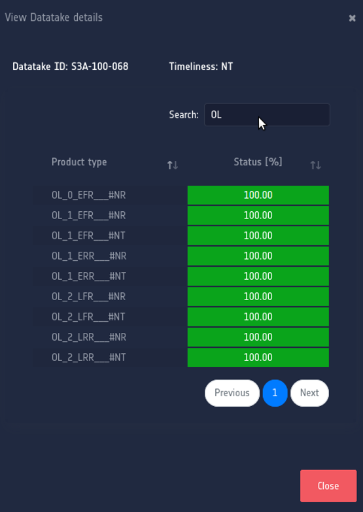Image resolution: width=363 pixels, height=512 pixels.
Task: Select the OL_2_LFR___#NT product row
Action: 181,316
